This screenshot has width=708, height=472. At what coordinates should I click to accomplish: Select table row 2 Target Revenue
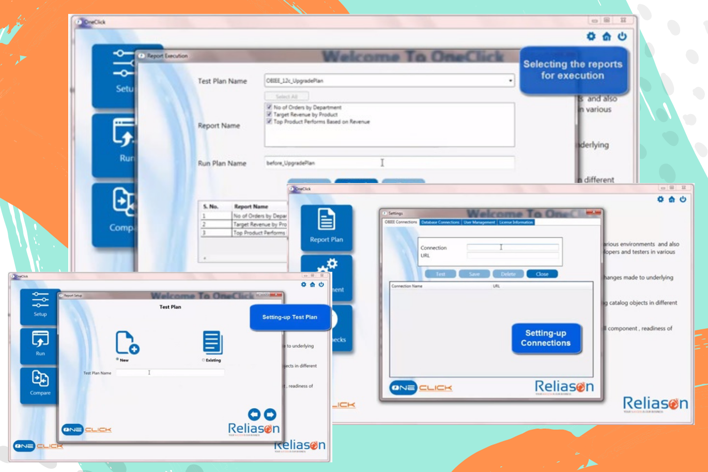pos(244,224)
